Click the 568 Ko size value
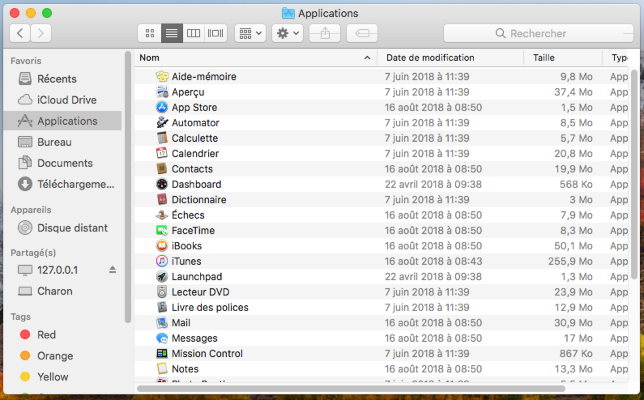Image resolution: width=644 pixels, height=400 pixels. [x=576, y=184]
